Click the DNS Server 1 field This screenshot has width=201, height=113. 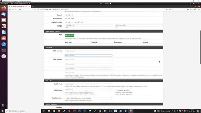[89, 60]
